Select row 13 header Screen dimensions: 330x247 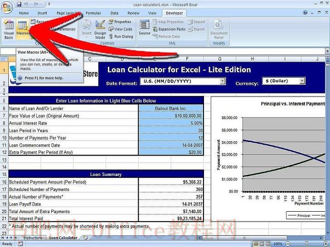coord(4,160)
